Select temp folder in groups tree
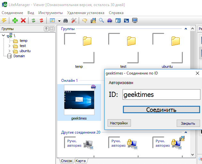 point(23,41)
